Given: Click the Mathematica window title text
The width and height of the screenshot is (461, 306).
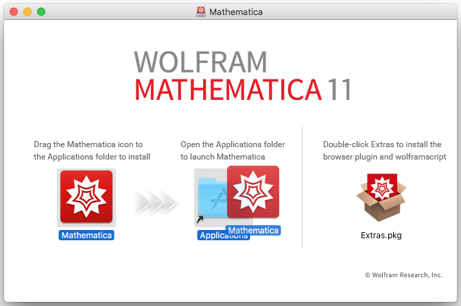Looking at the screenshot, I should [236, 12].
